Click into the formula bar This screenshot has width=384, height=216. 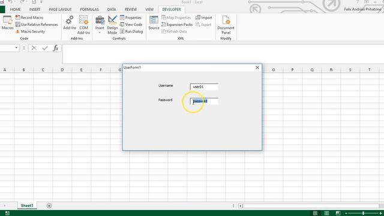[223, 53]
